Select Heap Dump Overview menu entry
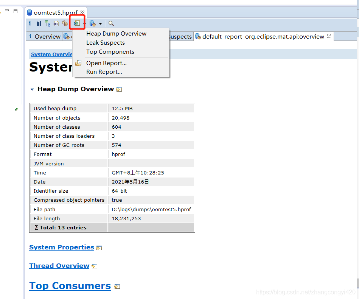This screenshot has height=299, width=359. click(116, 34)
